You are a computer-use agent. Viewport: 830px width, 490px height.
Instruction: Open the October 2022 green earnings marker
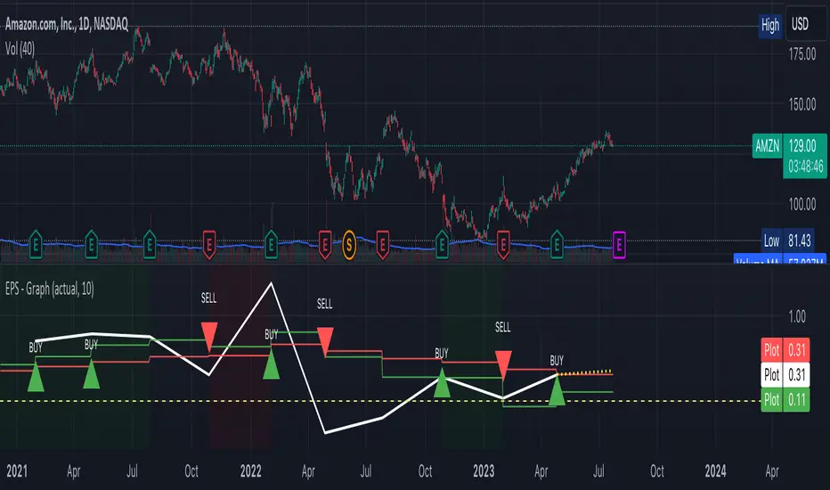point(442,245)
